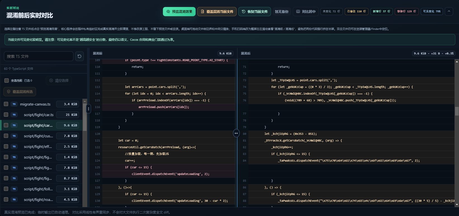The width and height of the screenshot is (459, 216).
Task: Click the 9.6 KiB · +31 B · +0.3% chip
Action: pos(434,53)
